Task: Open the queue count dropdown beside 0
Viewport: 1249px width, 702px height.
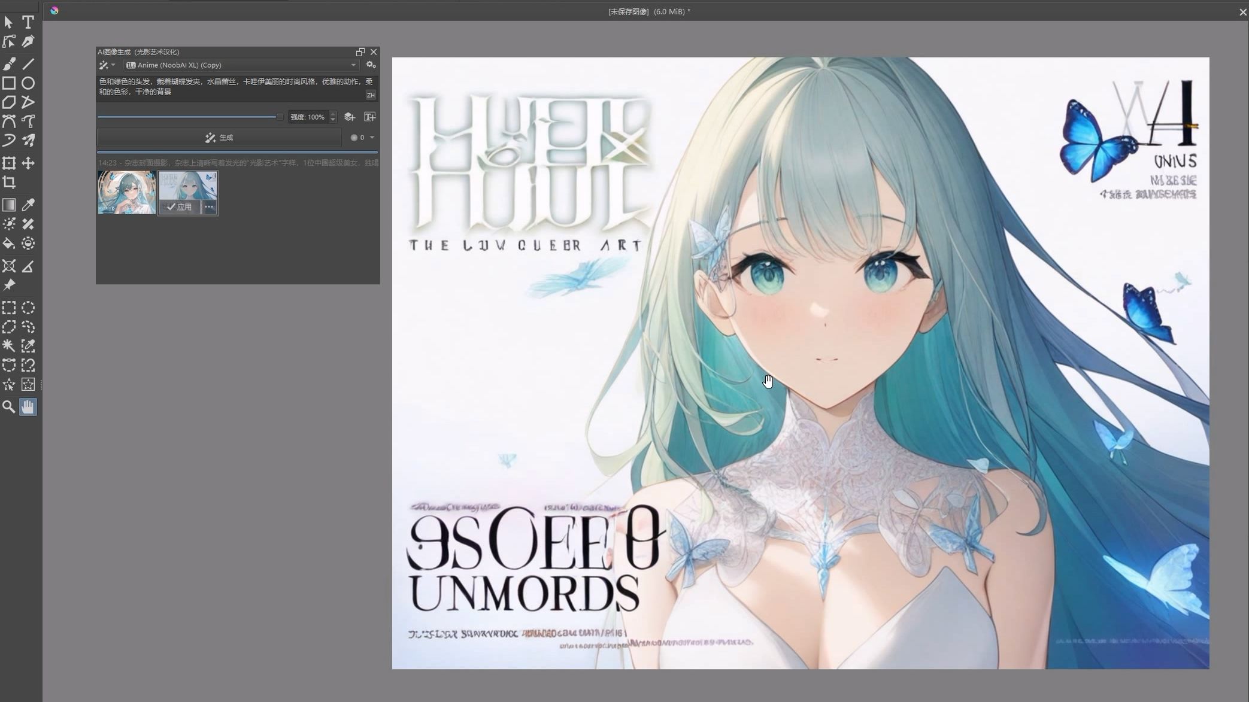Action: point(372,137)
